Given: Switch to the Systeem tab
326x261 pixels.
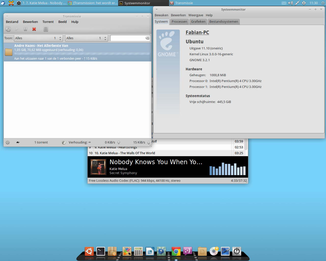Looking at the screenshot, I should [161, 22].
